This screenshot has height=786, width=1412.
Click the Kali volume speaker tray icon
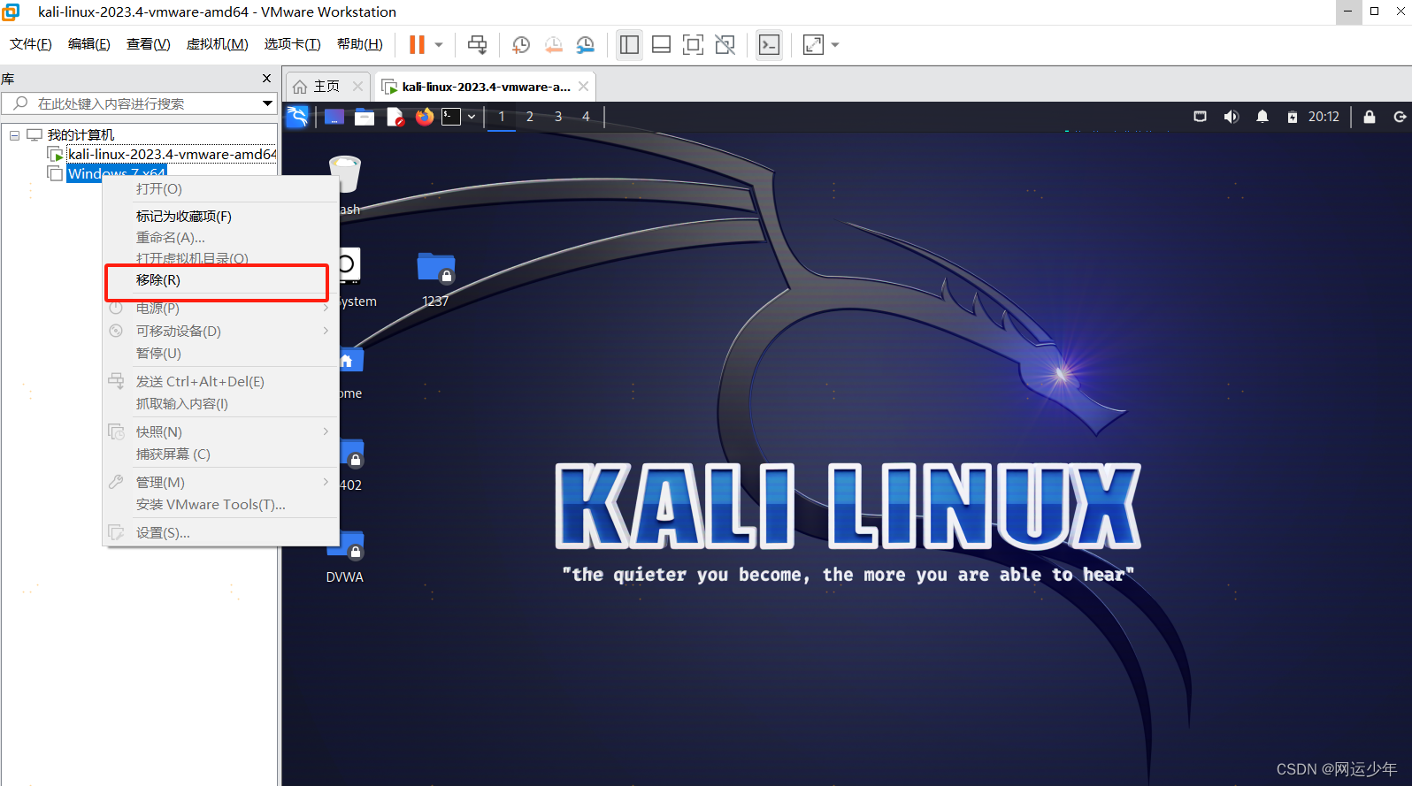[x=1231, y=117]
